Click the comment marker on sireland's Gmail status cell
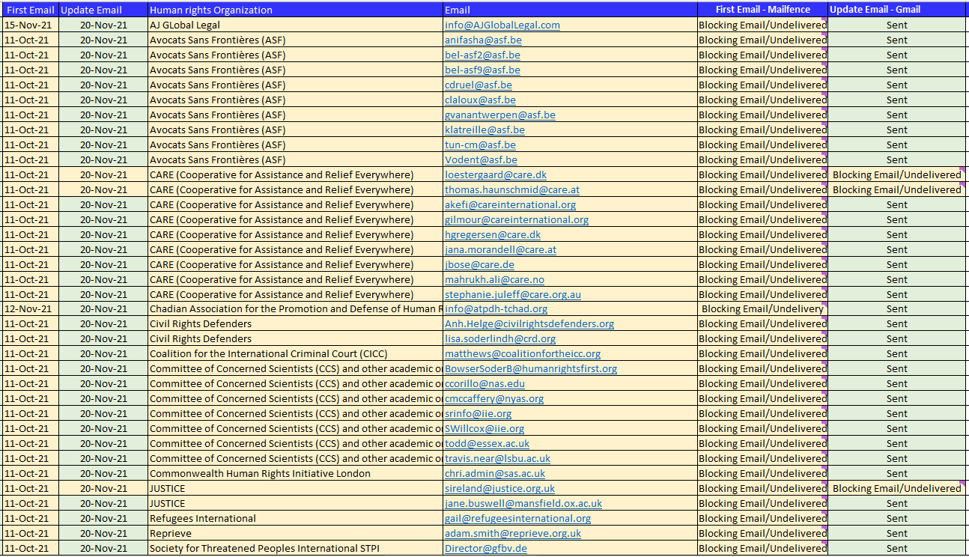The width and height of the screenshot is (969, 557). point(964,484)
